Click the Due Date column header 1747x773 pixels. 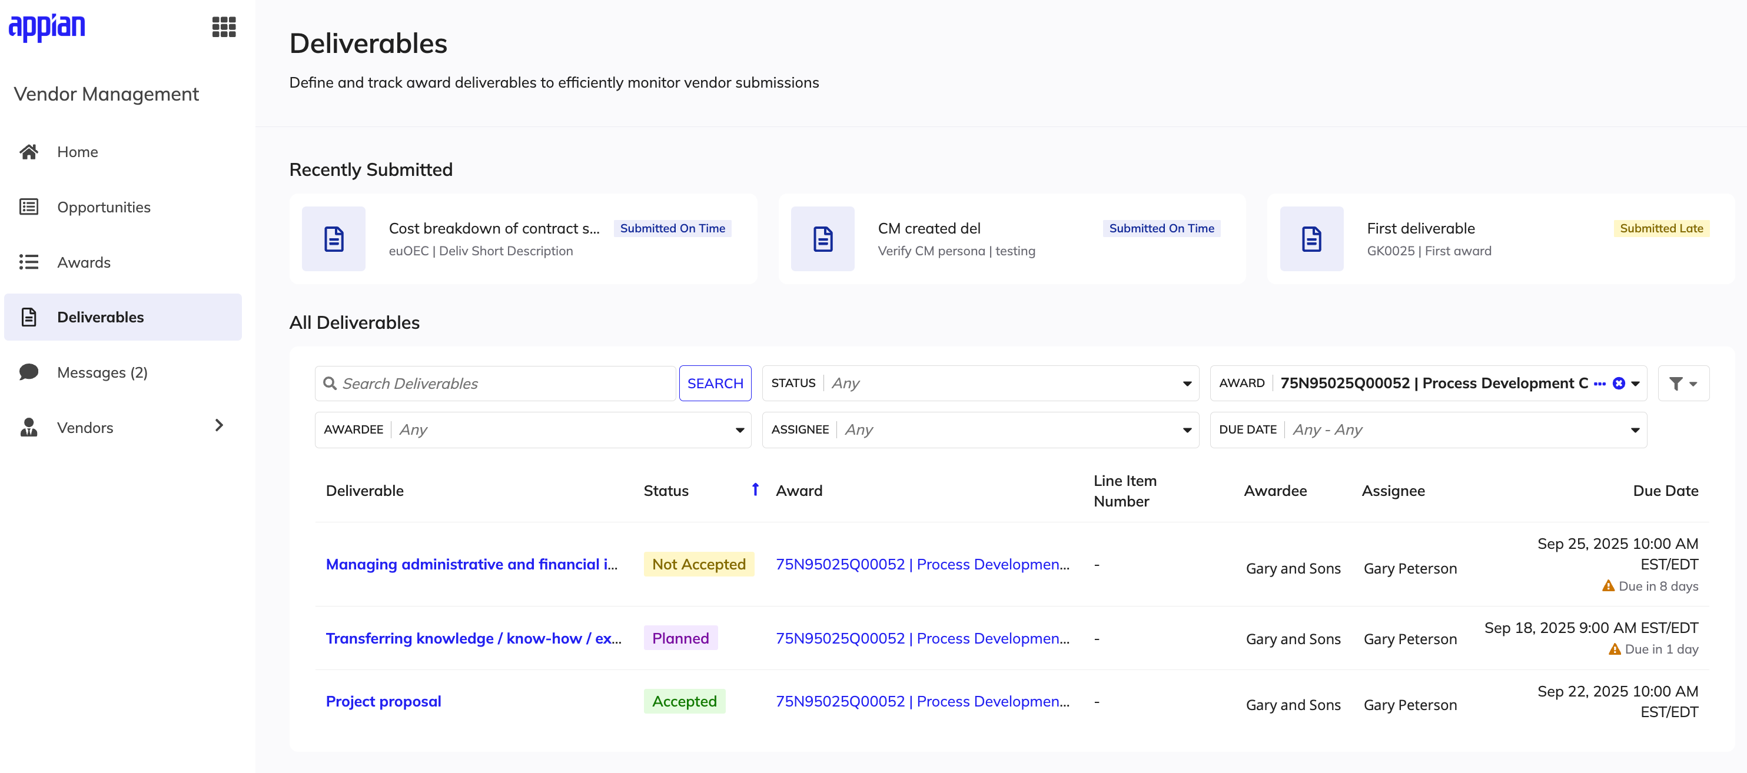point(1666,491)
